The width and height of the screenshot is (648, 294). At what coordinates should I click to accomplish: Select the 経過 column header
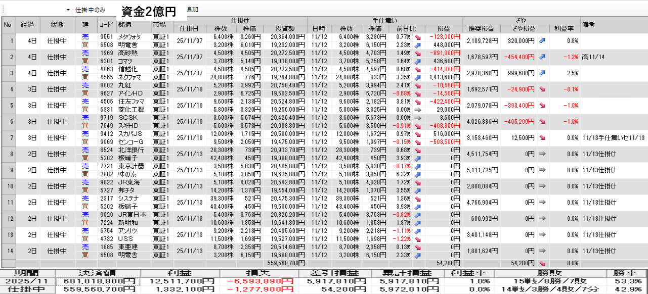tap(27, 25)
